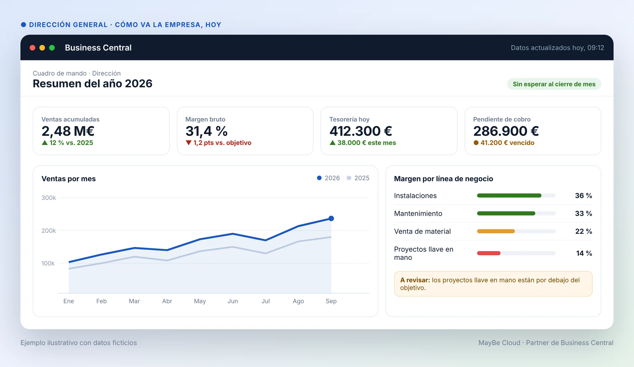Click the 300k axis label
Image resolution: width=634 pixels, height=367 pixels.
[x=49, y=198]
